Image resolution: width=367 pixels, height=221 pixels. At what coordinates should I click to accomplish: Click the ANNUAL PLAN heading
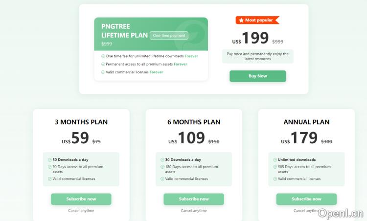click(x=306, y=122)
